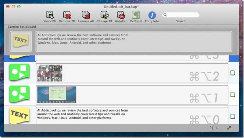Click the pasteboard count icon in status bar
This screenshot has width=244, height=138.
(211, 128)
